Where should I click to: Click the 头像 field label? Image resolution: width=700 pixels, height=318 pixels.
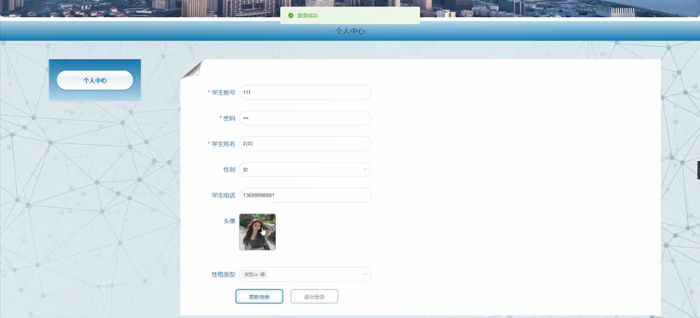pyautogui.click(x=229, y=221)
